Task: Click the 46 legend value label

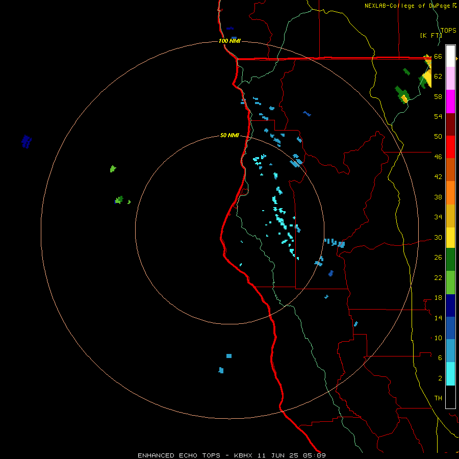Action: [438, 157]
